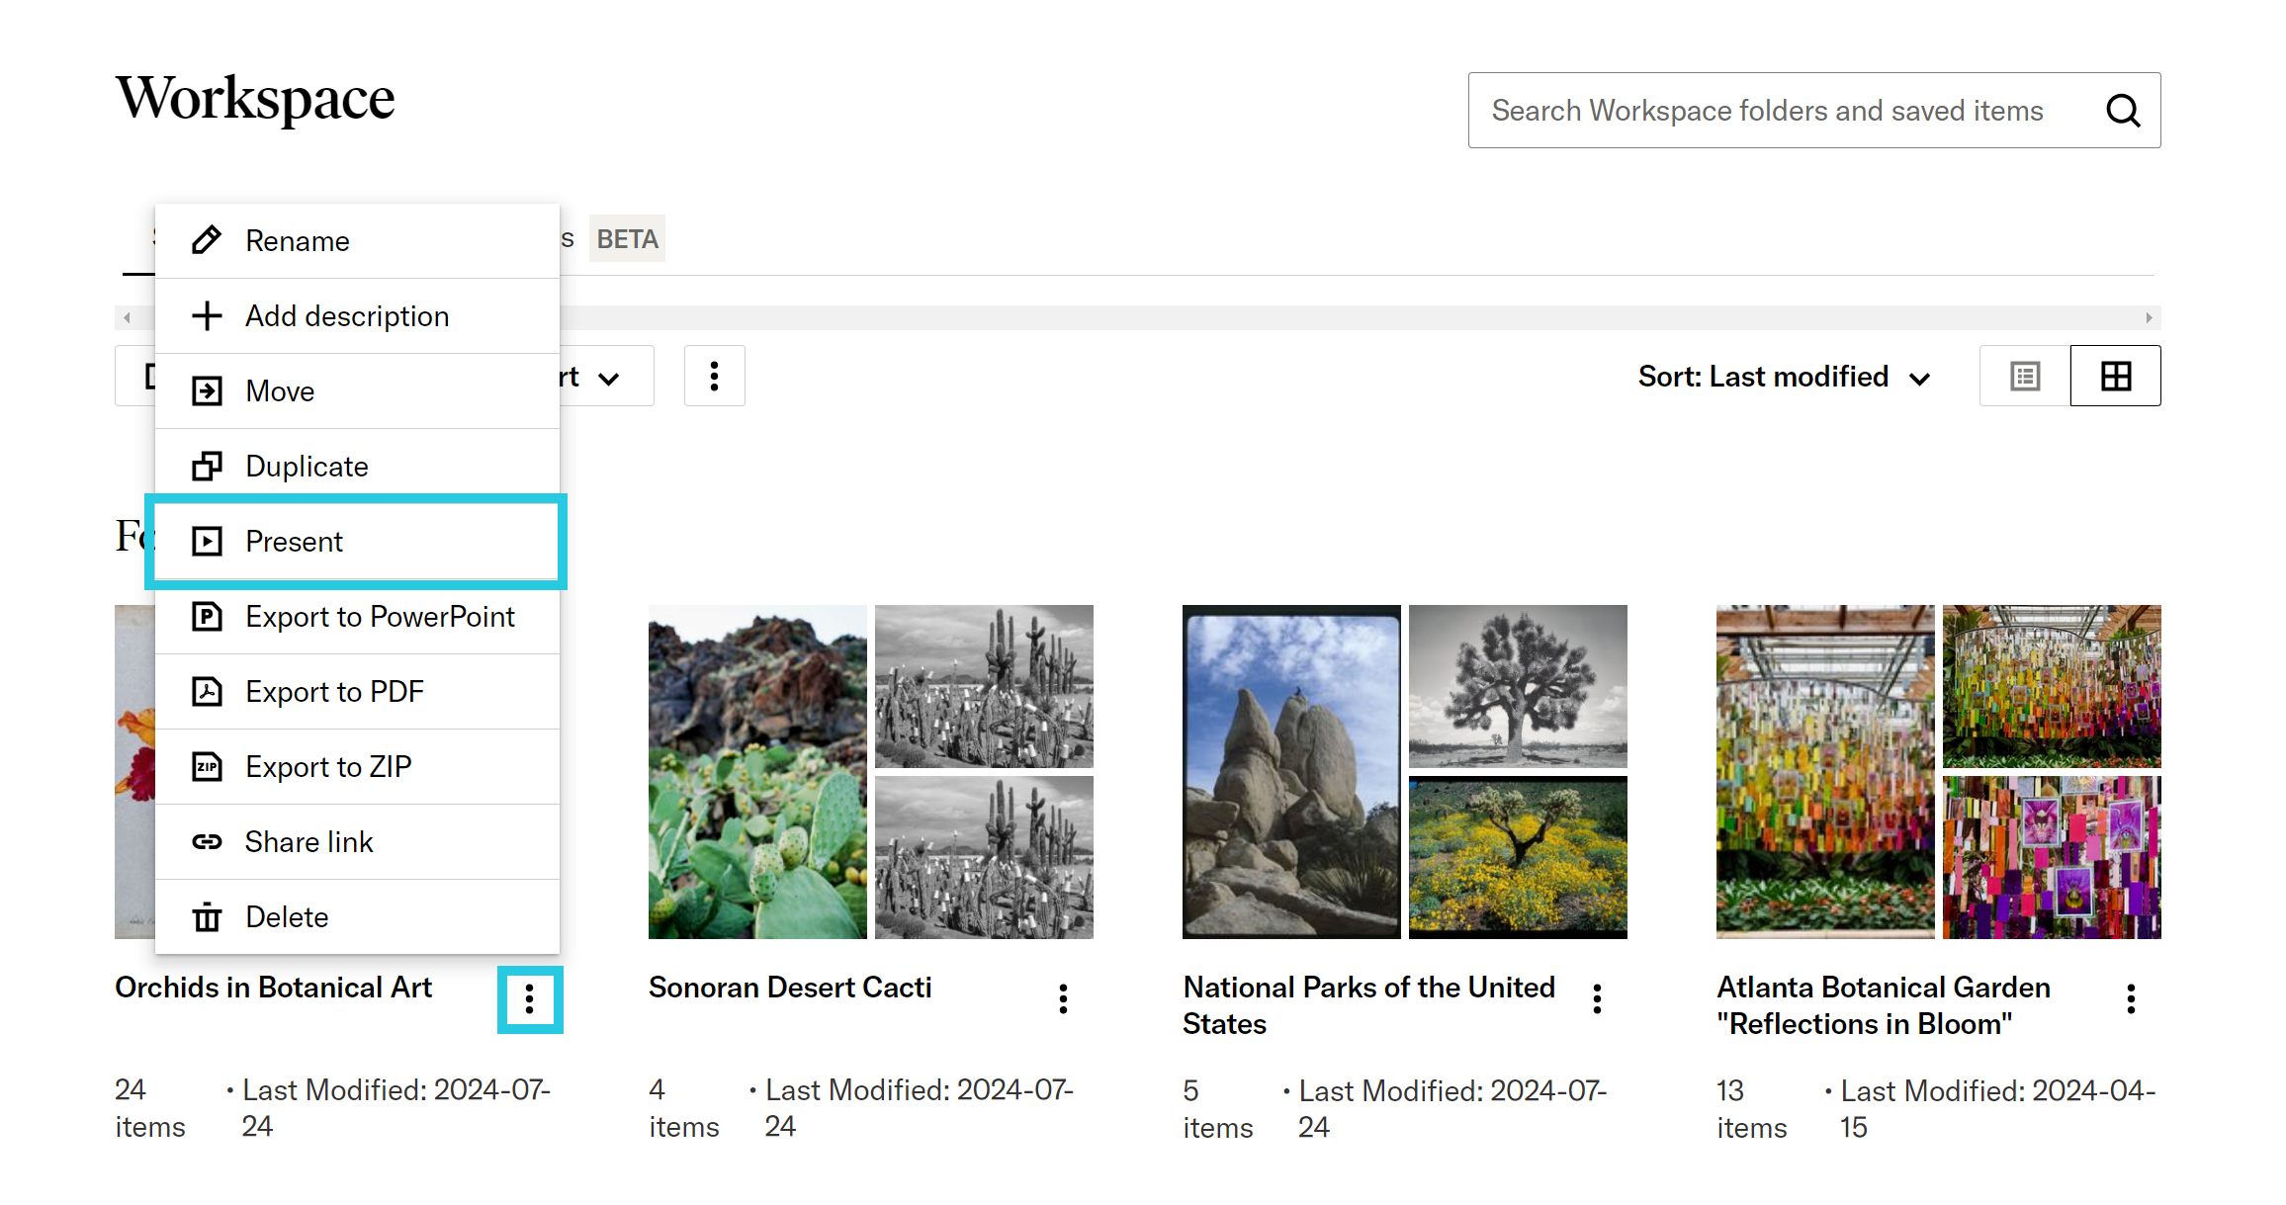This screenshot has height=1205, width=2286.
Task: Open the National Parks folder options menu
Action: (1597, 999)
